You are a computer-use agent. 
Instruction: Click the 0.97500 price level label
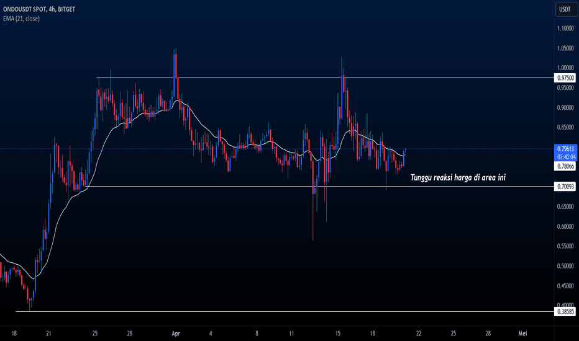[565, 77]
